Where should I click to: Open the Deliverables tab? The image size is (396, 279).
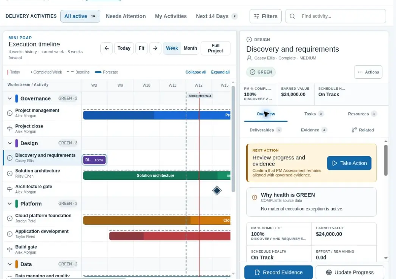(x=265, y=130)
